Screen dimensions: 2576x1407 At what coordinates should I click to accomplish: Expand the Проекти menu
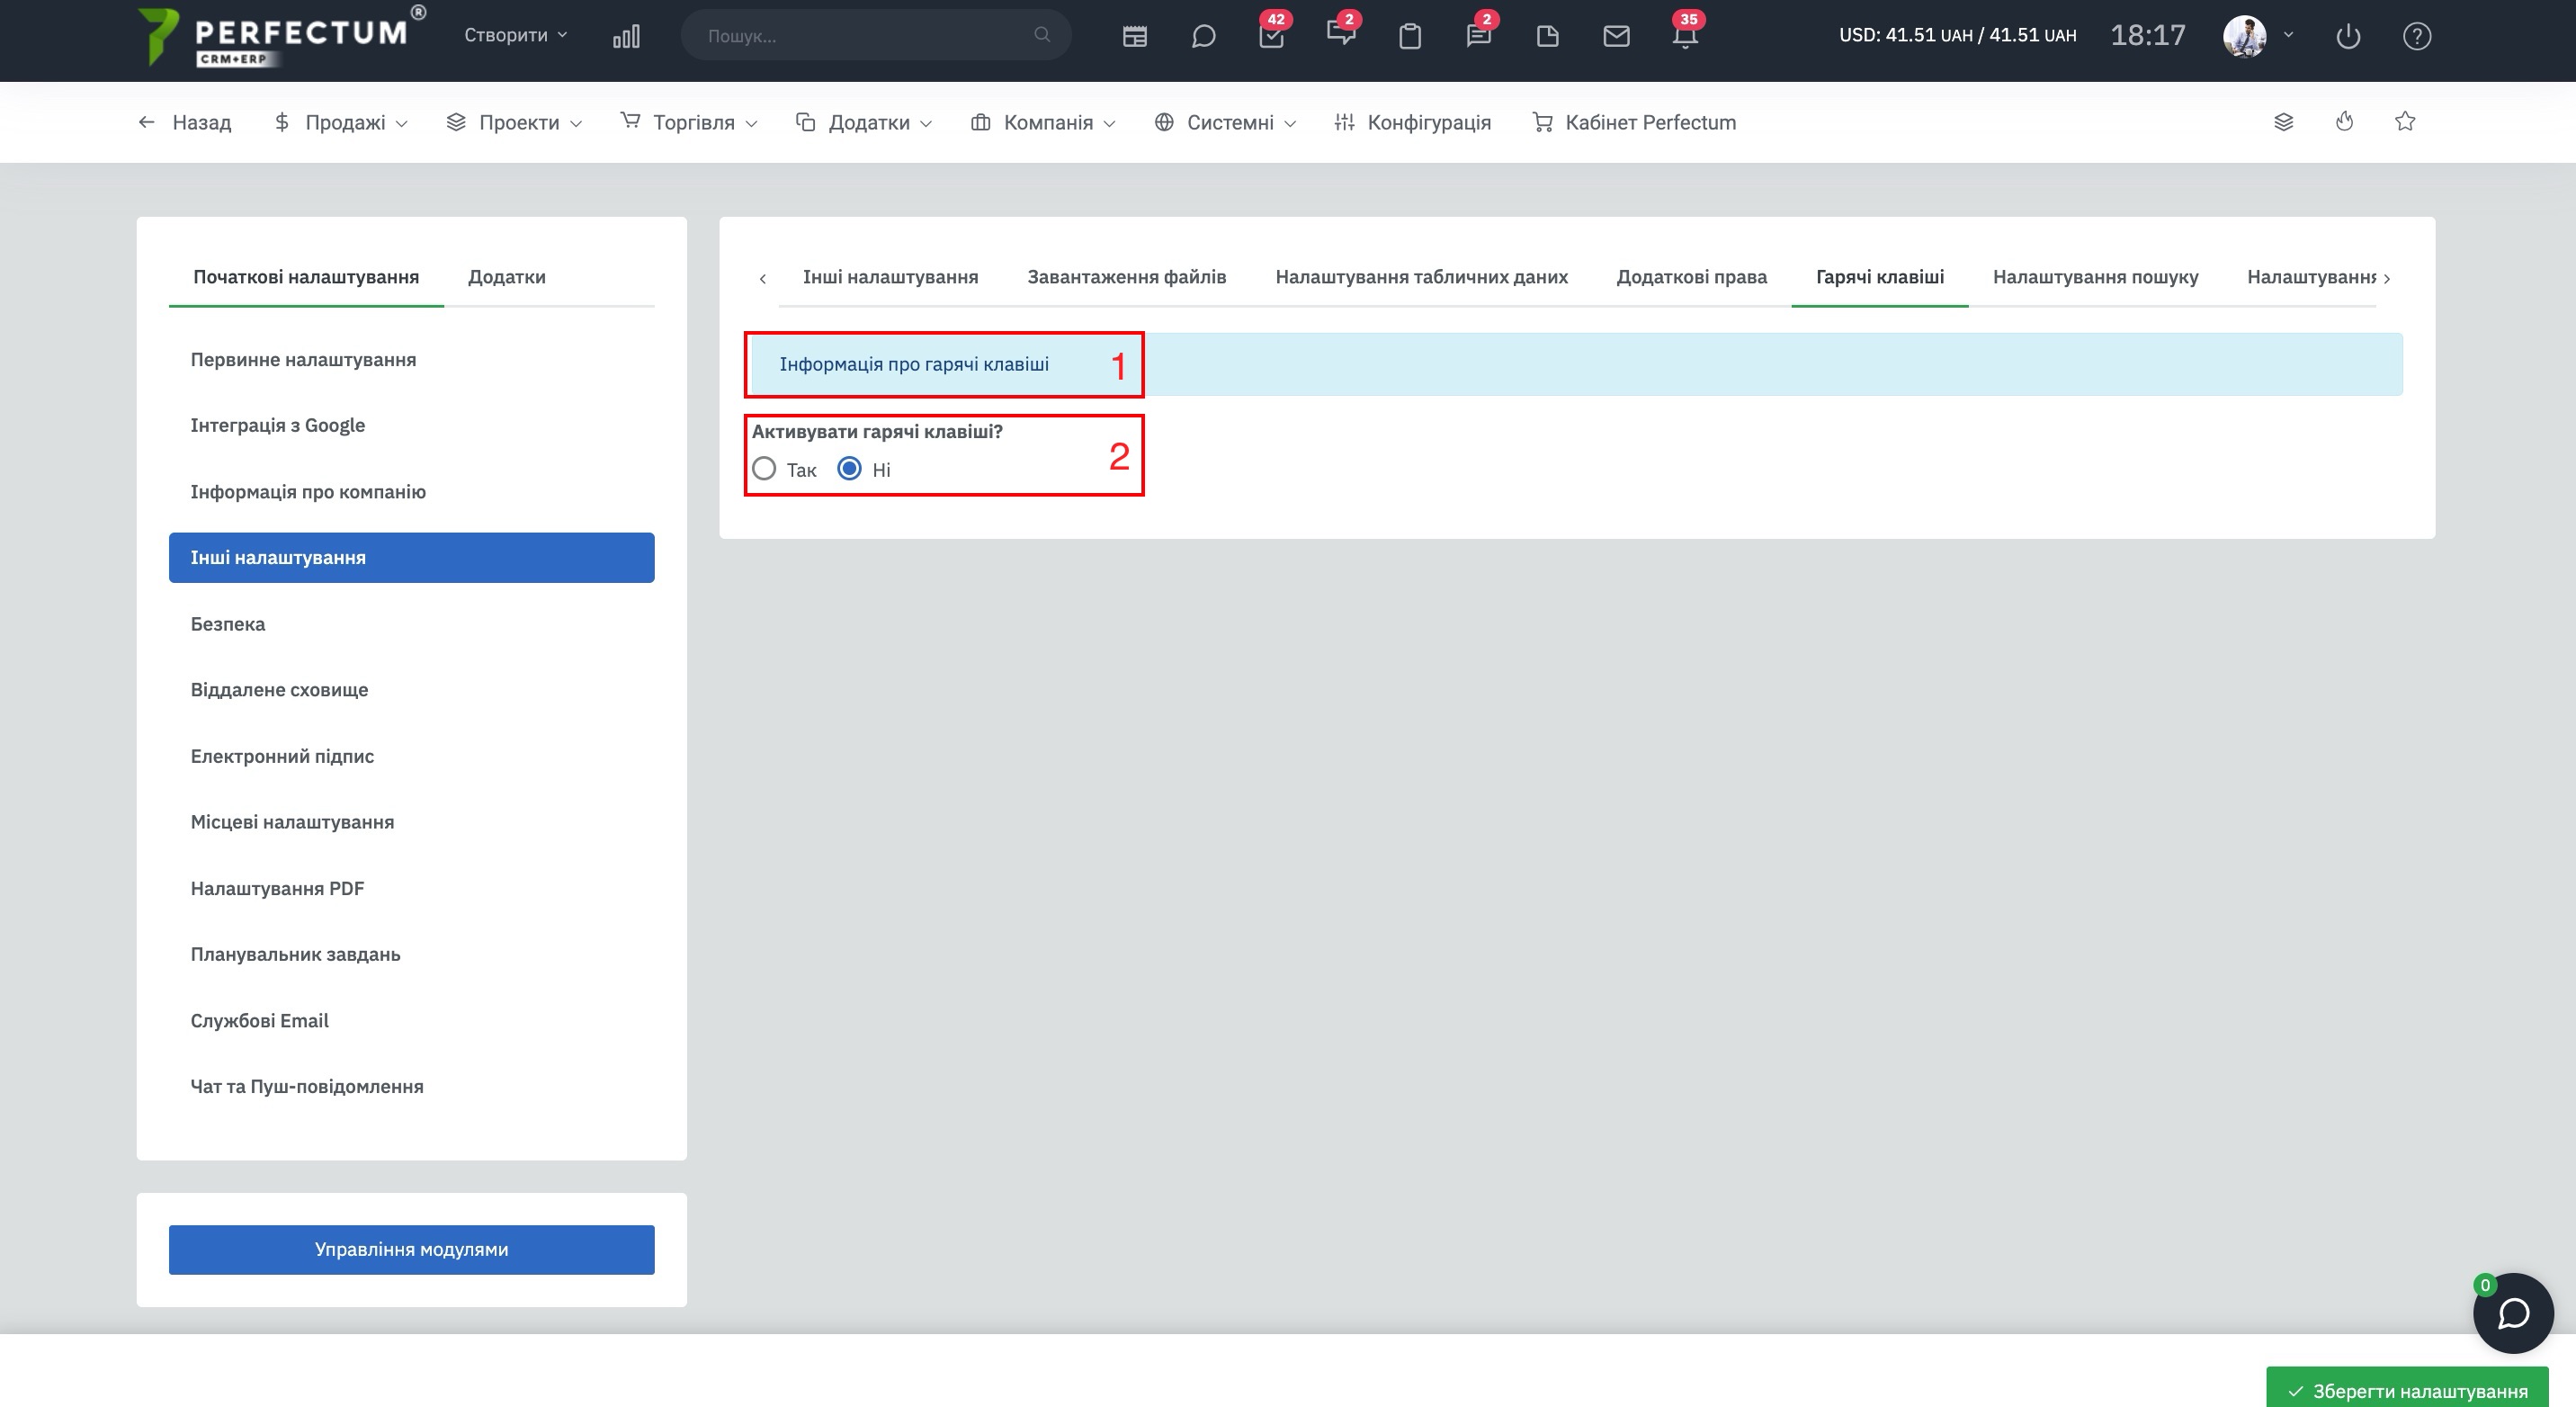click(x=514, y=122)
